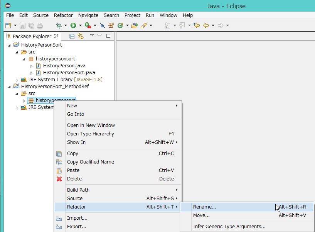Click the Save toolbar icon
Screen dimensions: 315x232
pyautogui.click(x=22, y=25)
